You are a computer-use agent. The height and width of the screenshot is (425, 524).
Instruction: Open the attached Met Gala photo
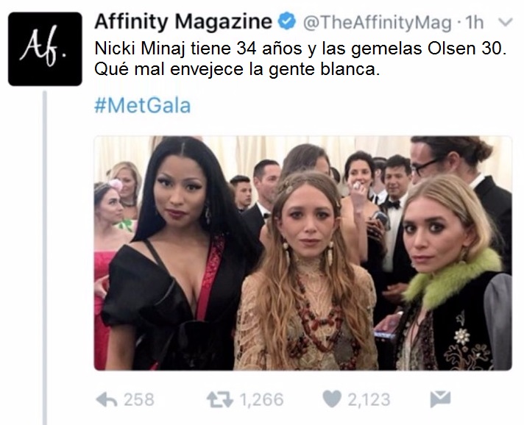tap(302, 253)
